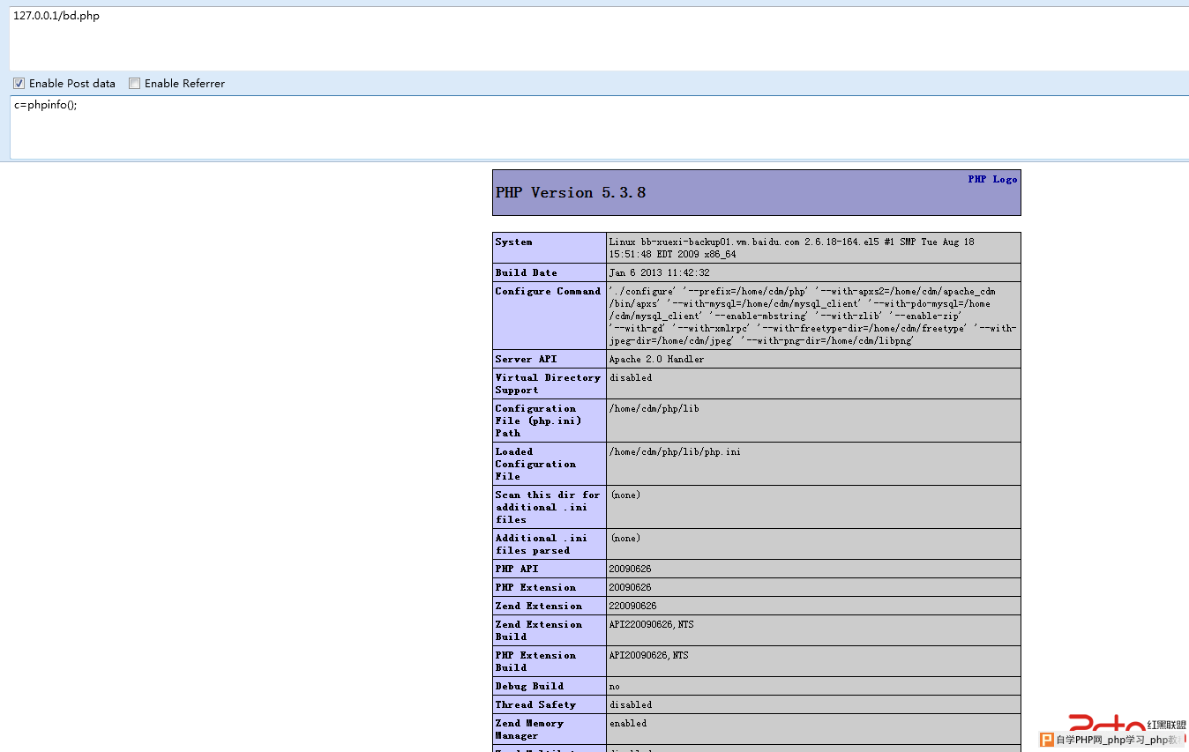Click the Build Date label

coord(527,272)
